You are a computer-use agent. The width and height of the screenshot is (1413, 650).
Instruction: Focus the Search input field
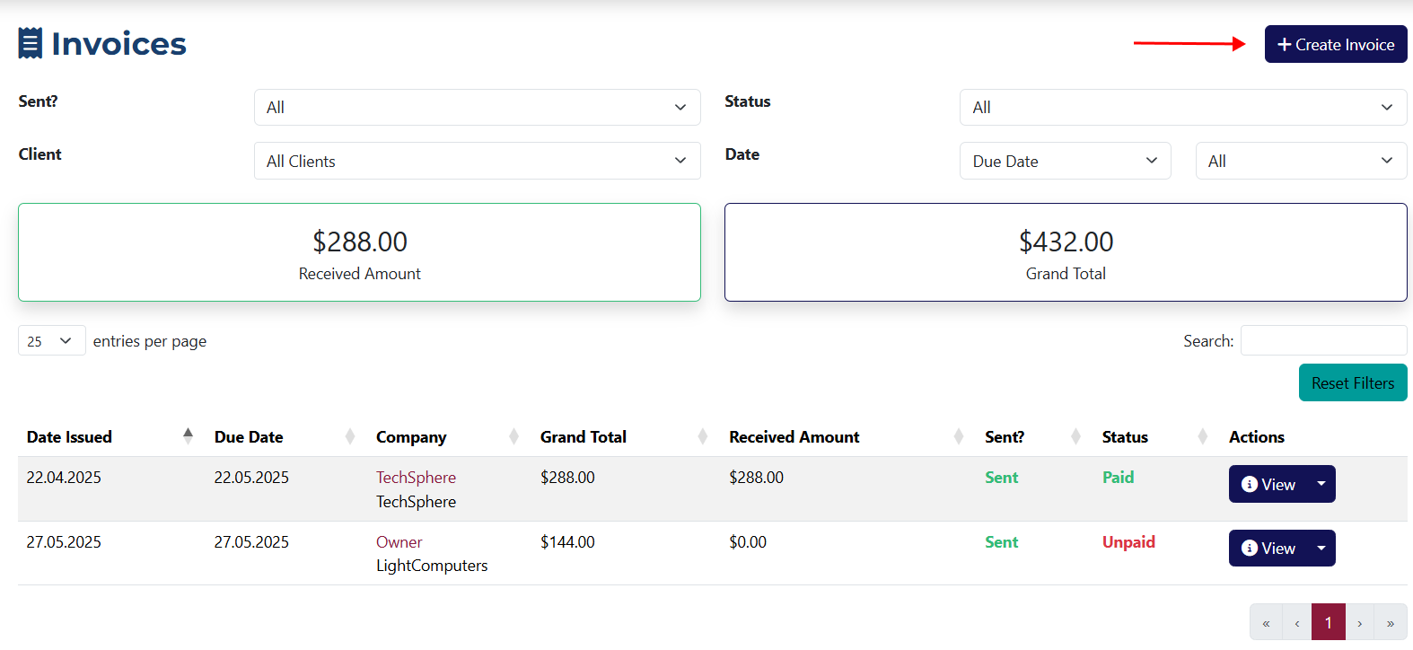pyautogui.click(x=1323, y=340)
